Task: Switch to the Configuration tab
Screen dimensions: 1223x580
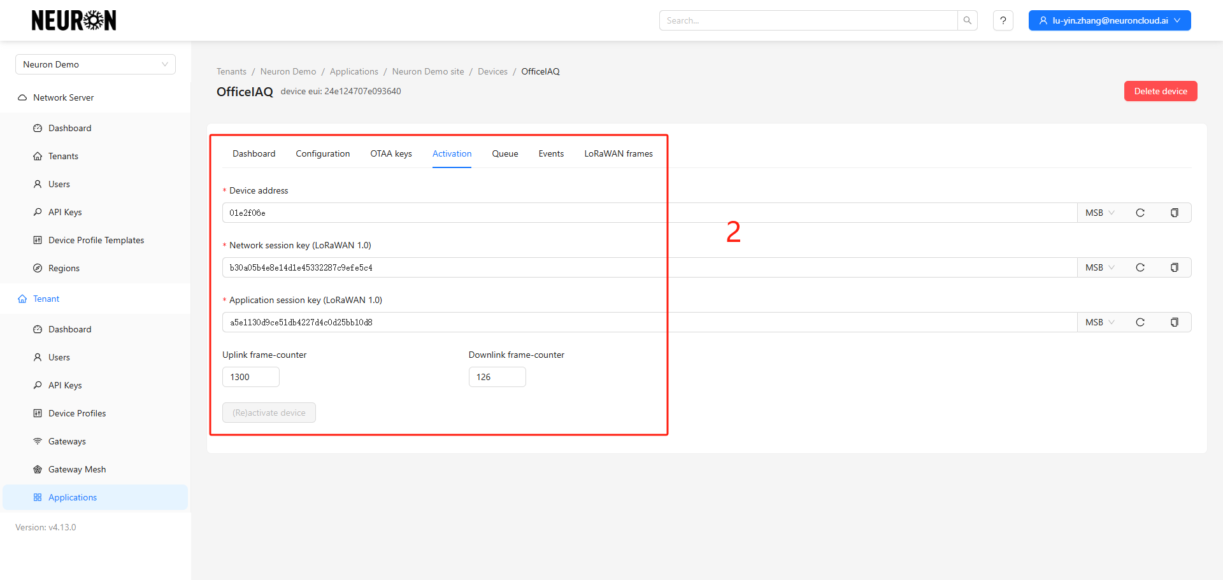Action: [x=323, y=153]
